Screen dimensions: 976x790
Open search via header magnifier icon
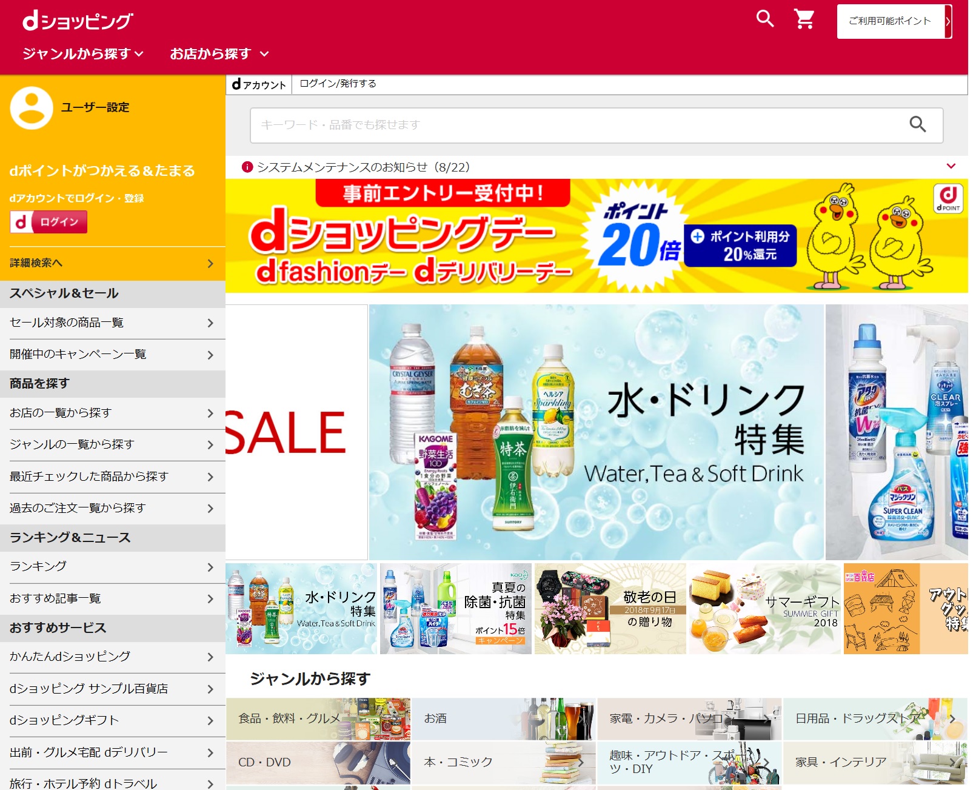(765, 19)
